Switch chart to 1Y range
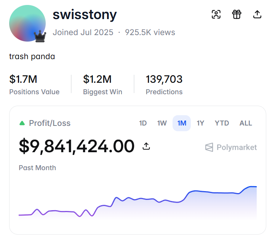 coord(200,123)
